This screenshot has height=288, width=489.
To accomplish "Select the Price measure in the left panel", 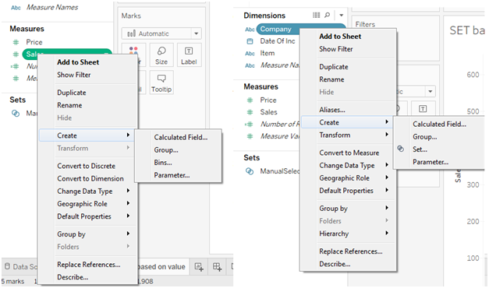I will [x=34, y=42].
